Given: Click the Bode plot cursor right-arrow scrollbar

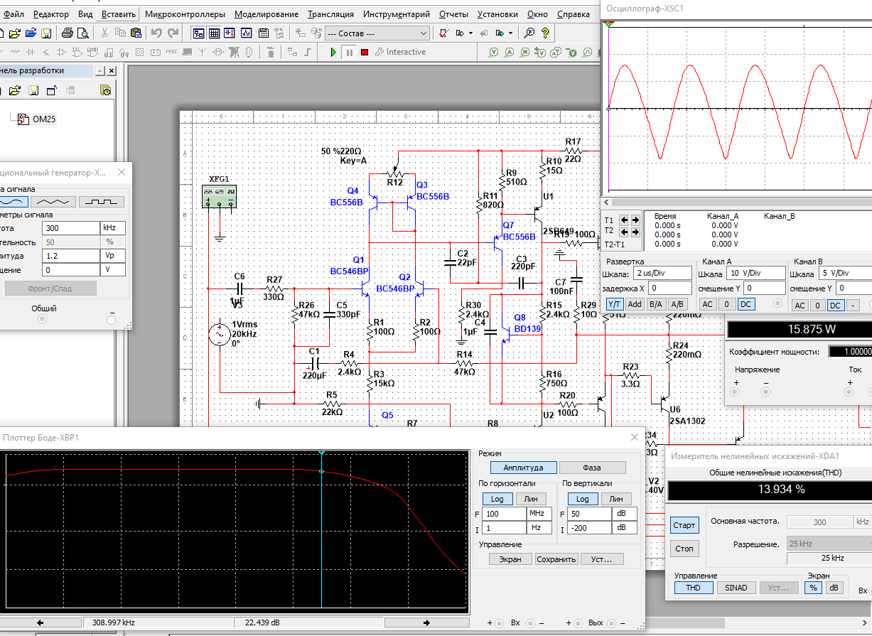Looking at the screenshot, I should coord(426,622).
